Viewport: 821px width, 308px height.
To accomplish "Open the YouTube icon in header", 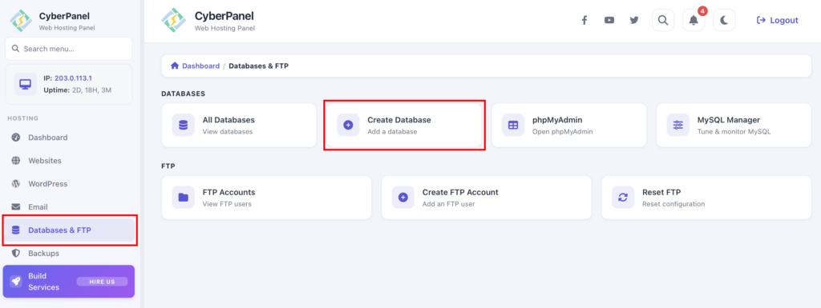I will (x=609, y=20).
